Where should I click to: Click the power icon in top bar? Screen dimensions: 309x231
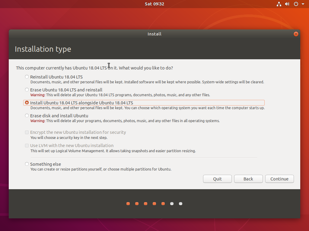tap(296, 4)
